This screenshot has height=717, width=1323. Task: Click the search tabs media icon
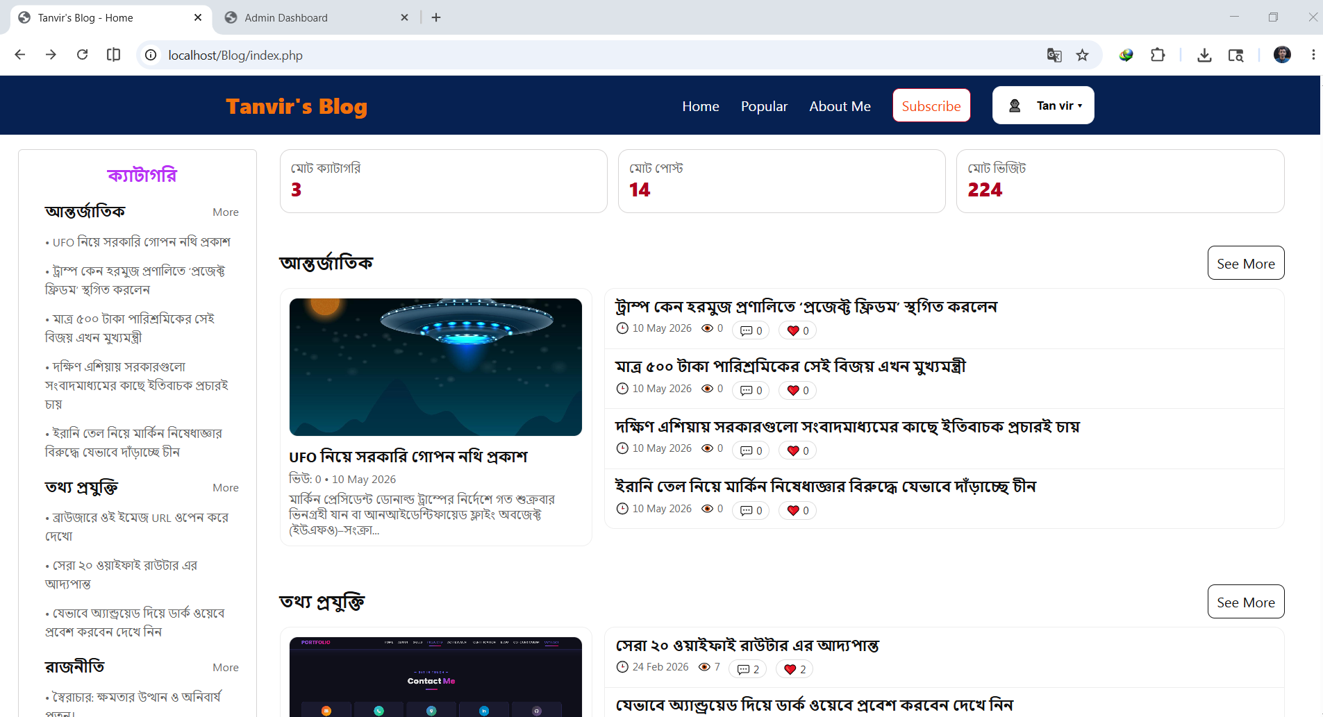[x=1235, y=55]
